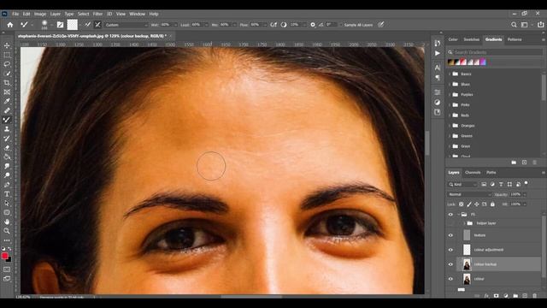This screenshot has height=308, width=547.
Task: Collapse the PS layer group
Action: (458, 215)
